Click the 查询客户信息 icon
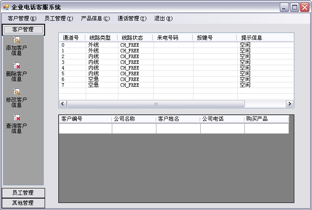Screen dimensions: 312x210 17,118
